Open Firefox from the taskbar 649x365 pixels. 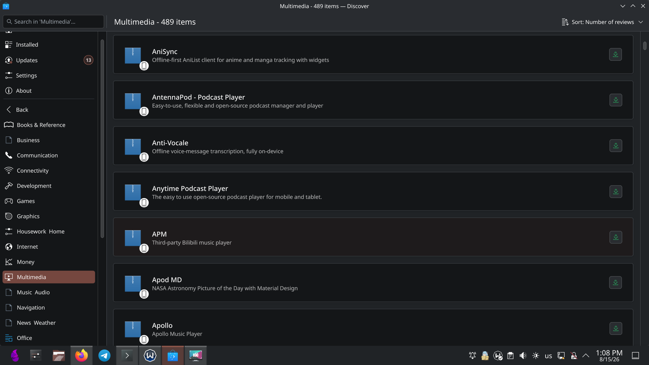pyautogui.click(x=81, y=356)
